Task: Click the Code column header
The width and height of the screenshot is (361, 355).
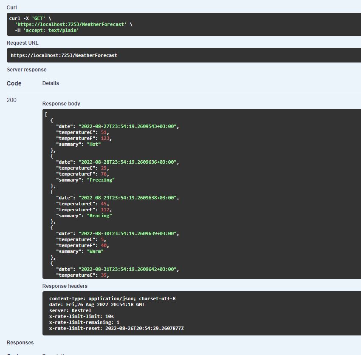Action: coord(14,83)
